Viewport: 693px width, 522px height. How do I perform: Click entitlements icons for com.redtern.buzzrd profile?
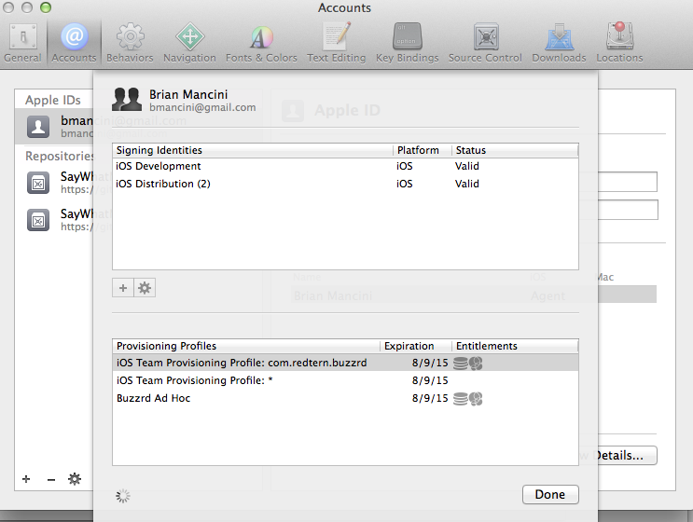click(x=468, y=363)
